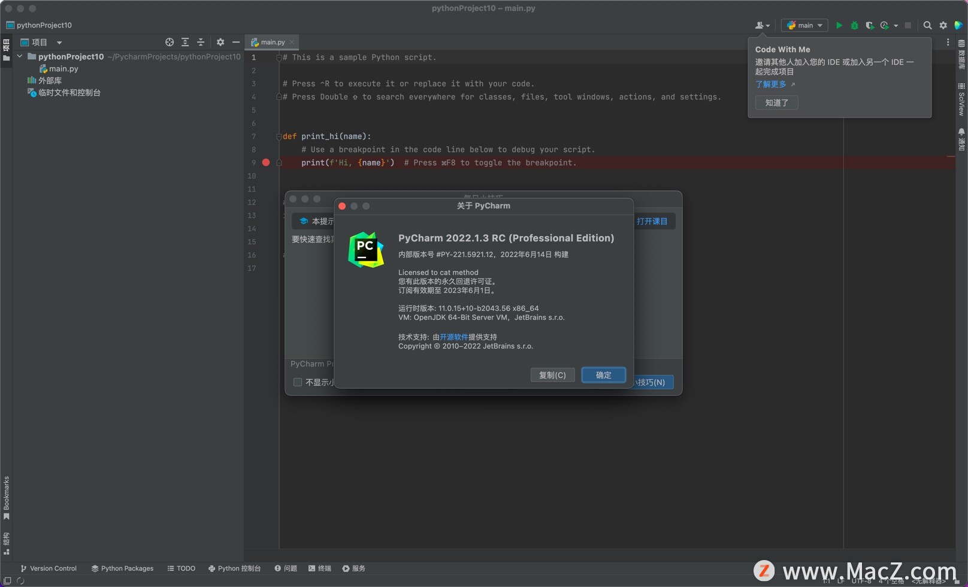Open the Version Control tab
The width and height of the screenshot is (968, 587).
(x=49, y=568)
